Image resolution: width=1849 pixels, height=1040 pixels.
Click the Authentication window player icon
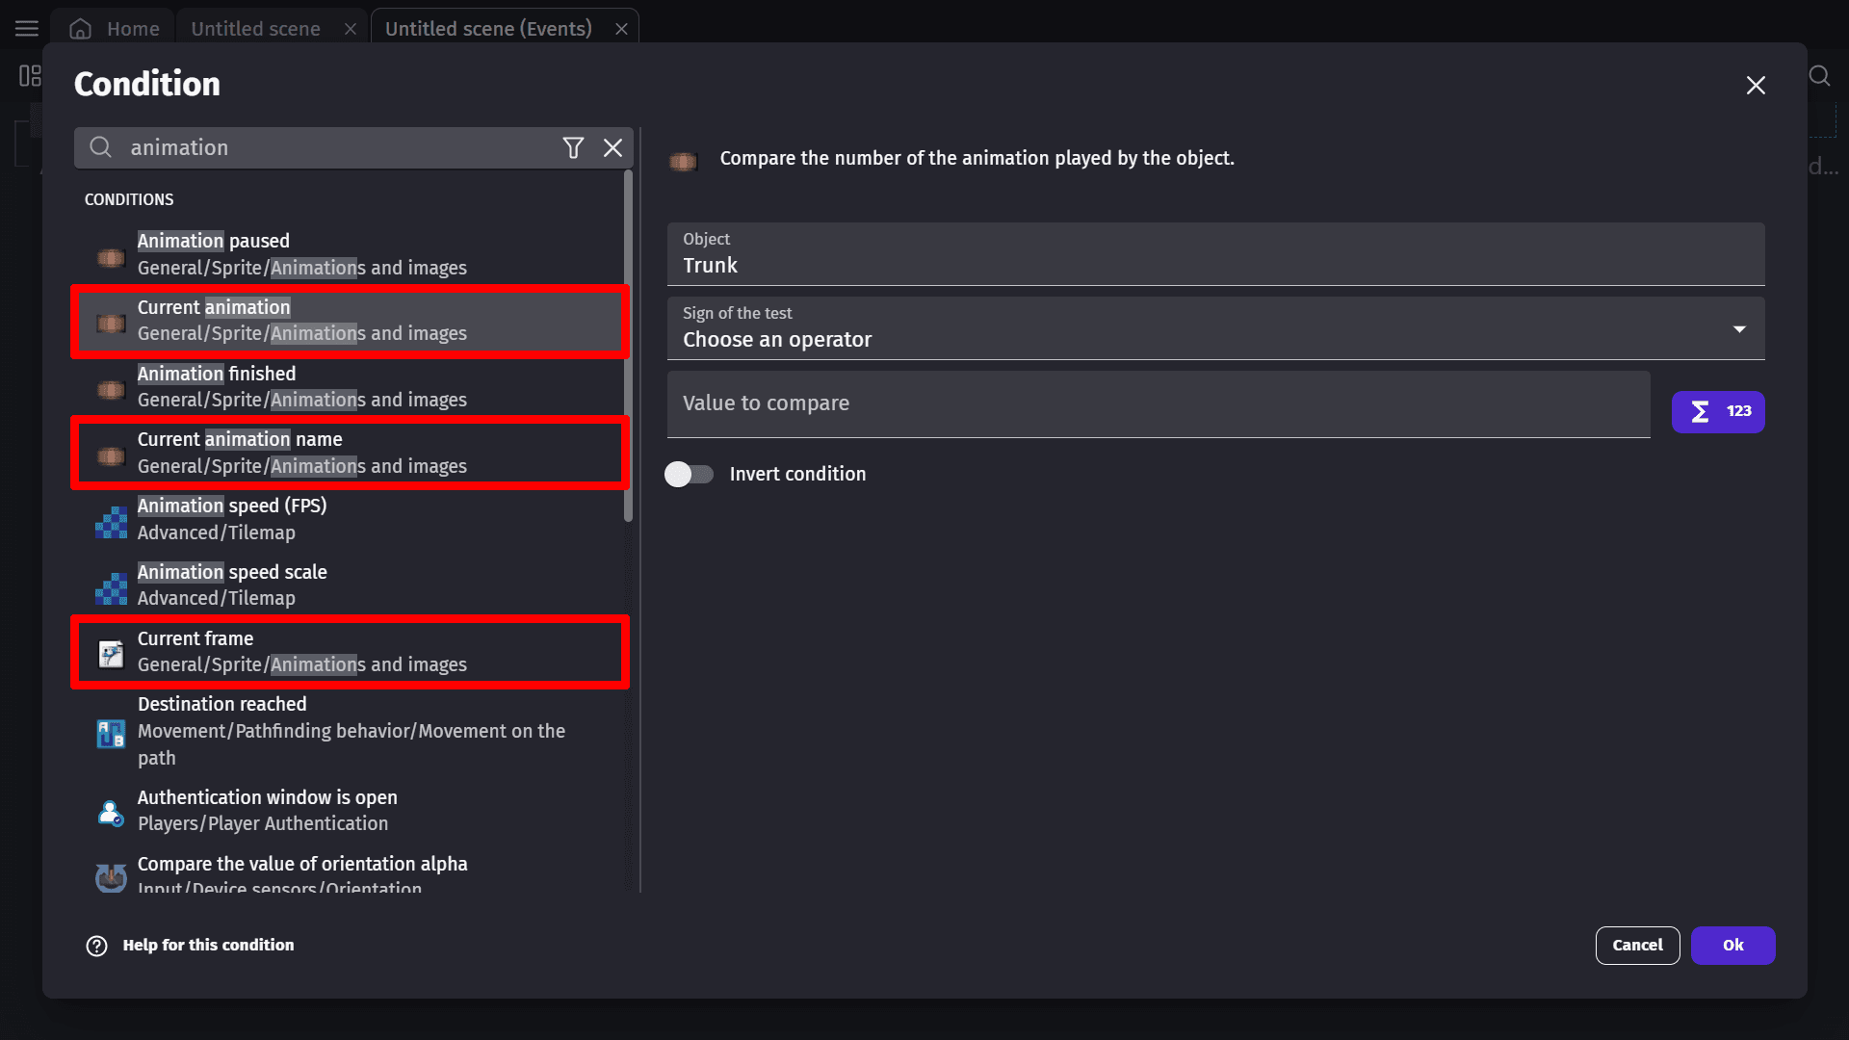[x=111, y=812]
